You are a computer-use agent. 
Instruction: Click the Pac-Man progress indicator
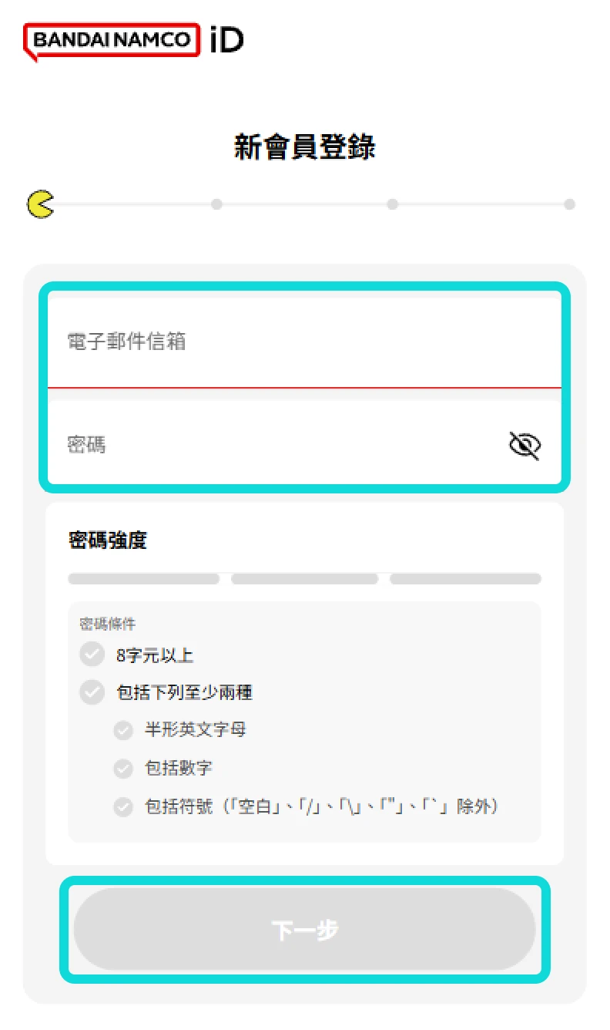tap(41, 204)
